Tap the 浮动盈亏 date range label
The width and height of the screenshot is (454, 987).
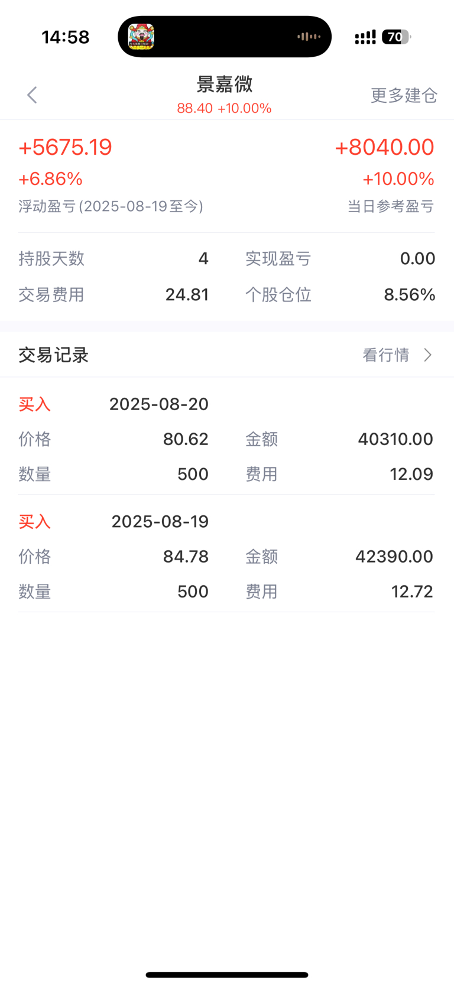click(111, 206)
